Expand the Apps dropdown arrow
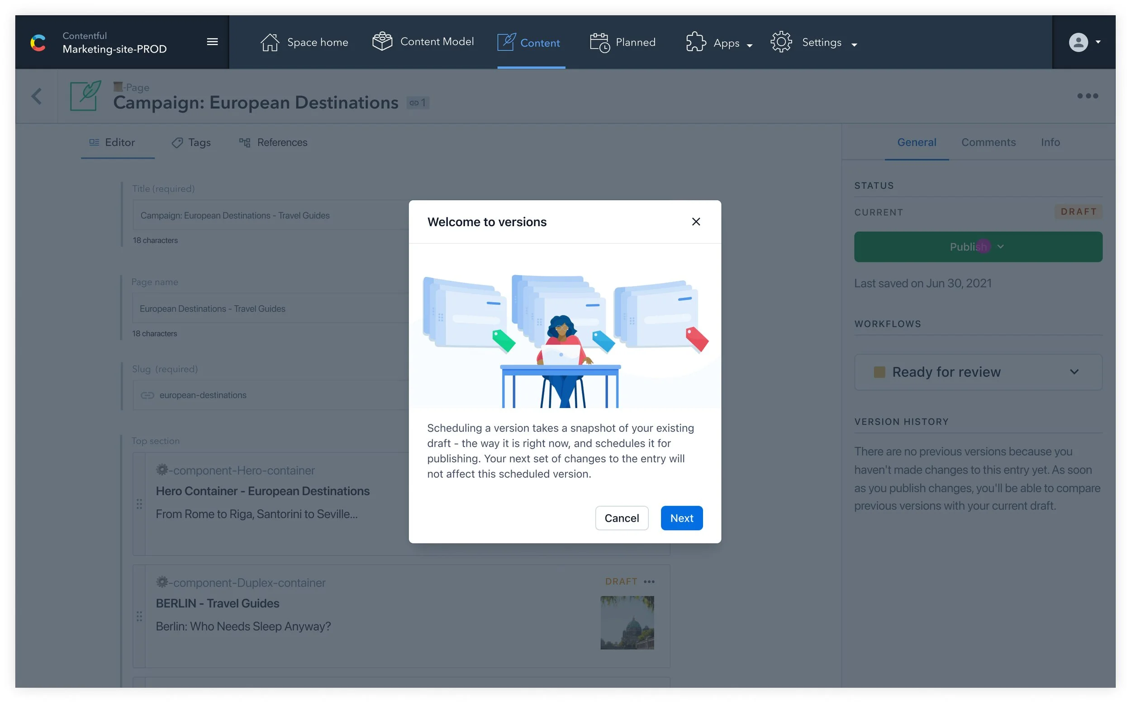1131x703 pixels. coord(749,45)
